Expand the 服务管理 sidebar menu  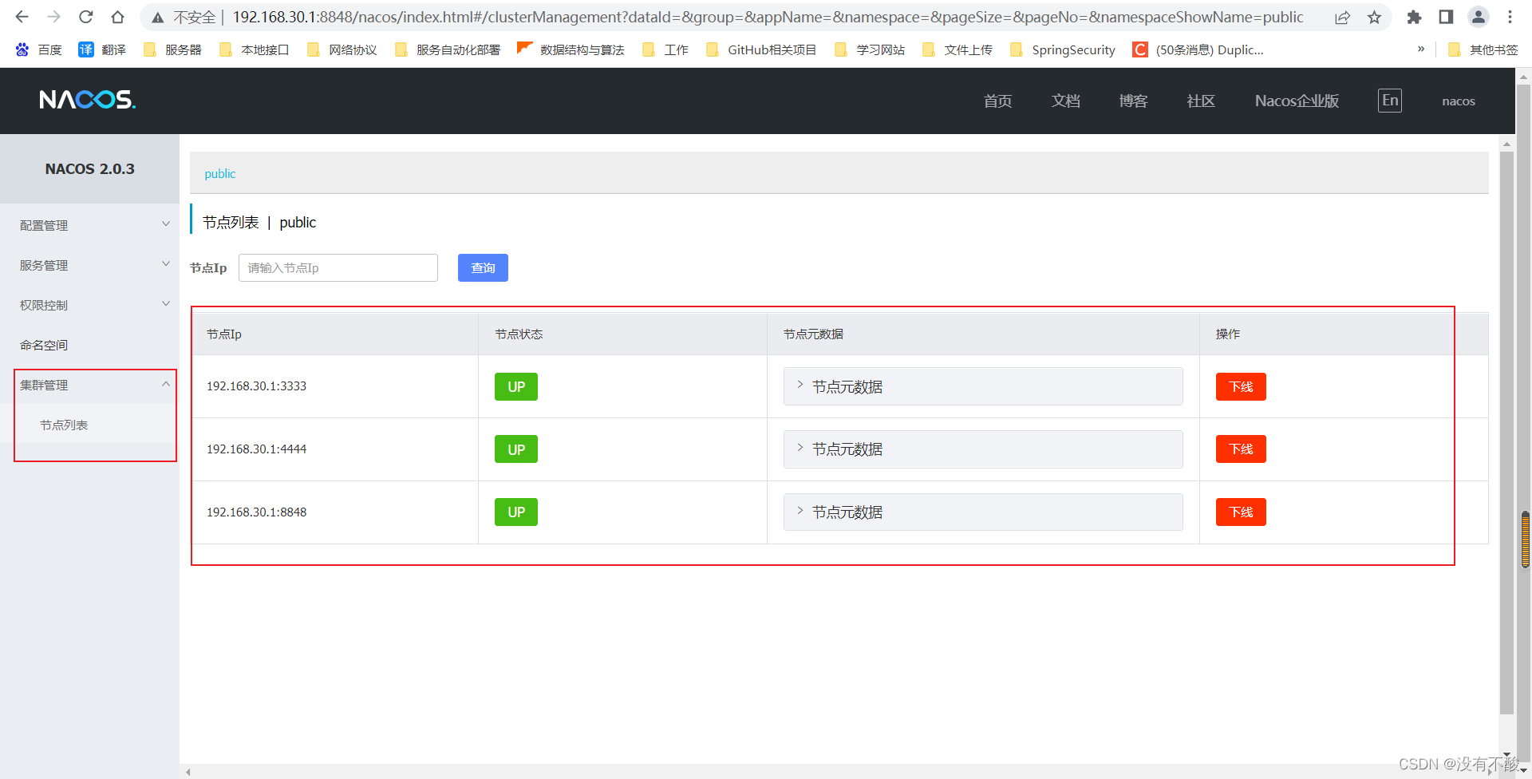tap(89, 265)
